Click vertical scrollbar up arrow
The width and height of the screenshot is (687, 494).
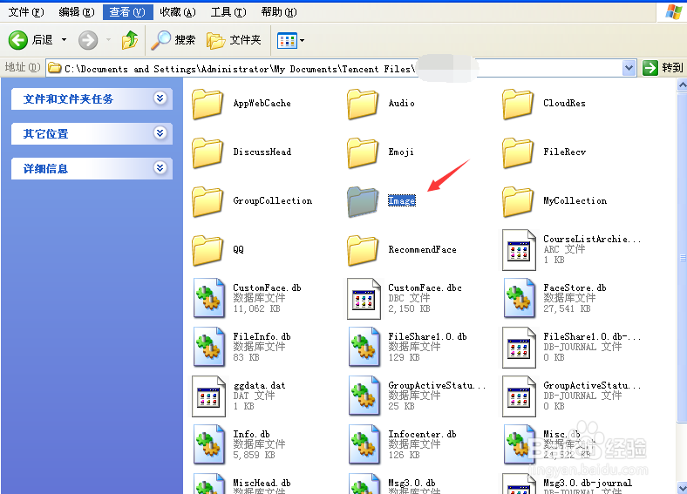pos(682,85)
